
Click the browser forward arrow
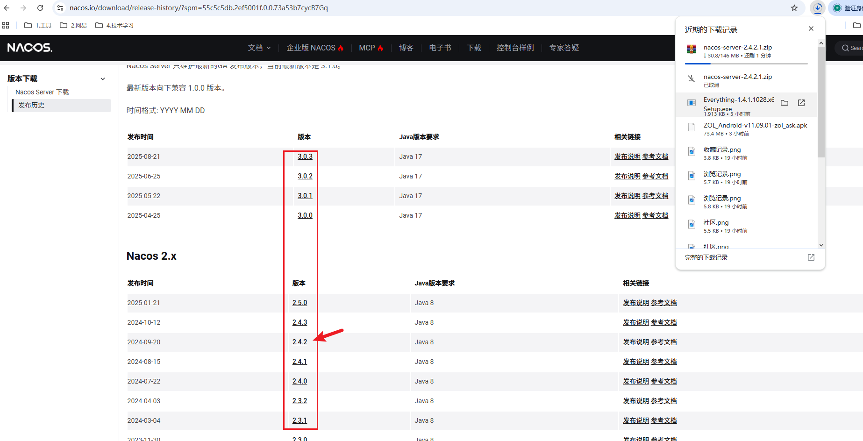[x=23, y=8]
